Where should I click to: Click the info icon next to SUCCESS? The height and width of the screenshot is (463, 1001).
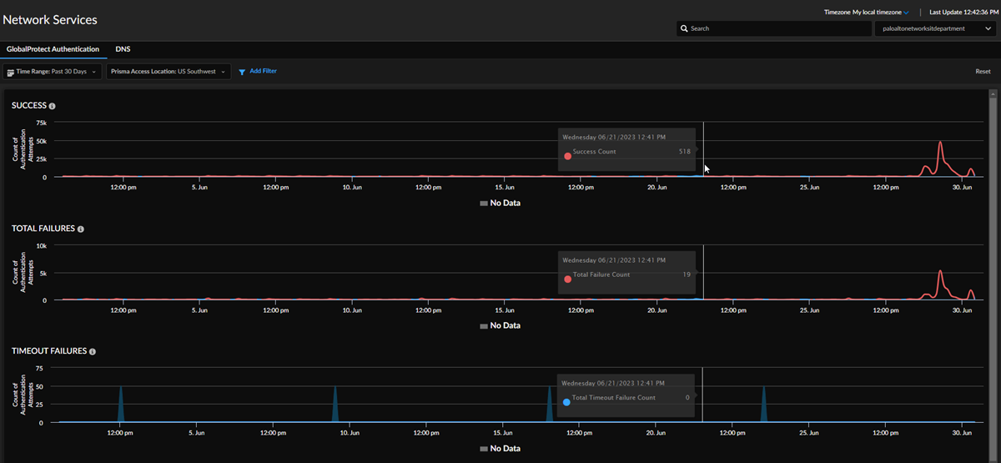tap(53, 107)
